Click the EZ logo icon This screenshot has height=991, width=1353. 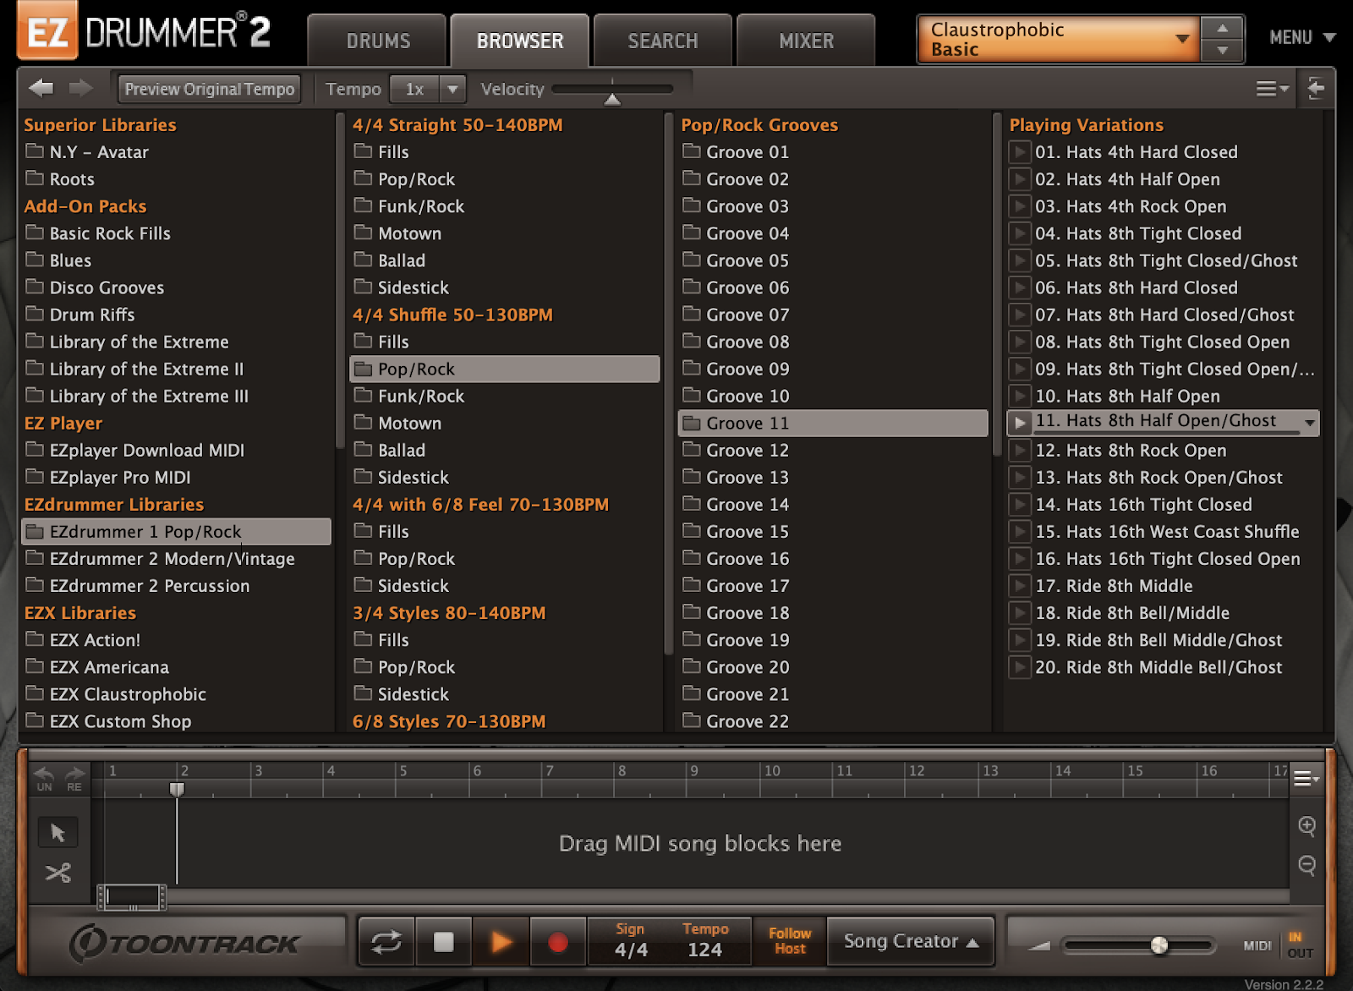point(47,32)
